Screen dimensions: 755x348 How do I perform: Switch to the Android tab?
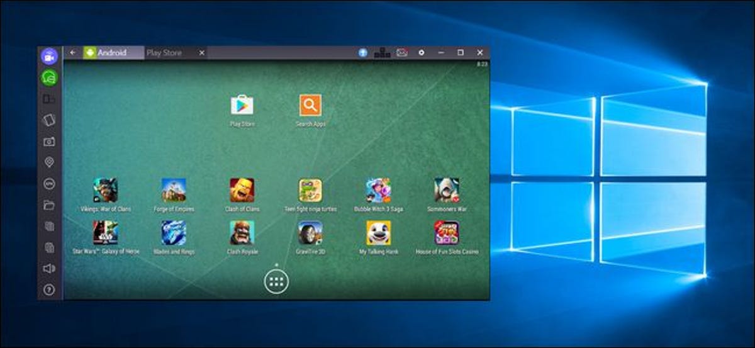pos(112,53)
